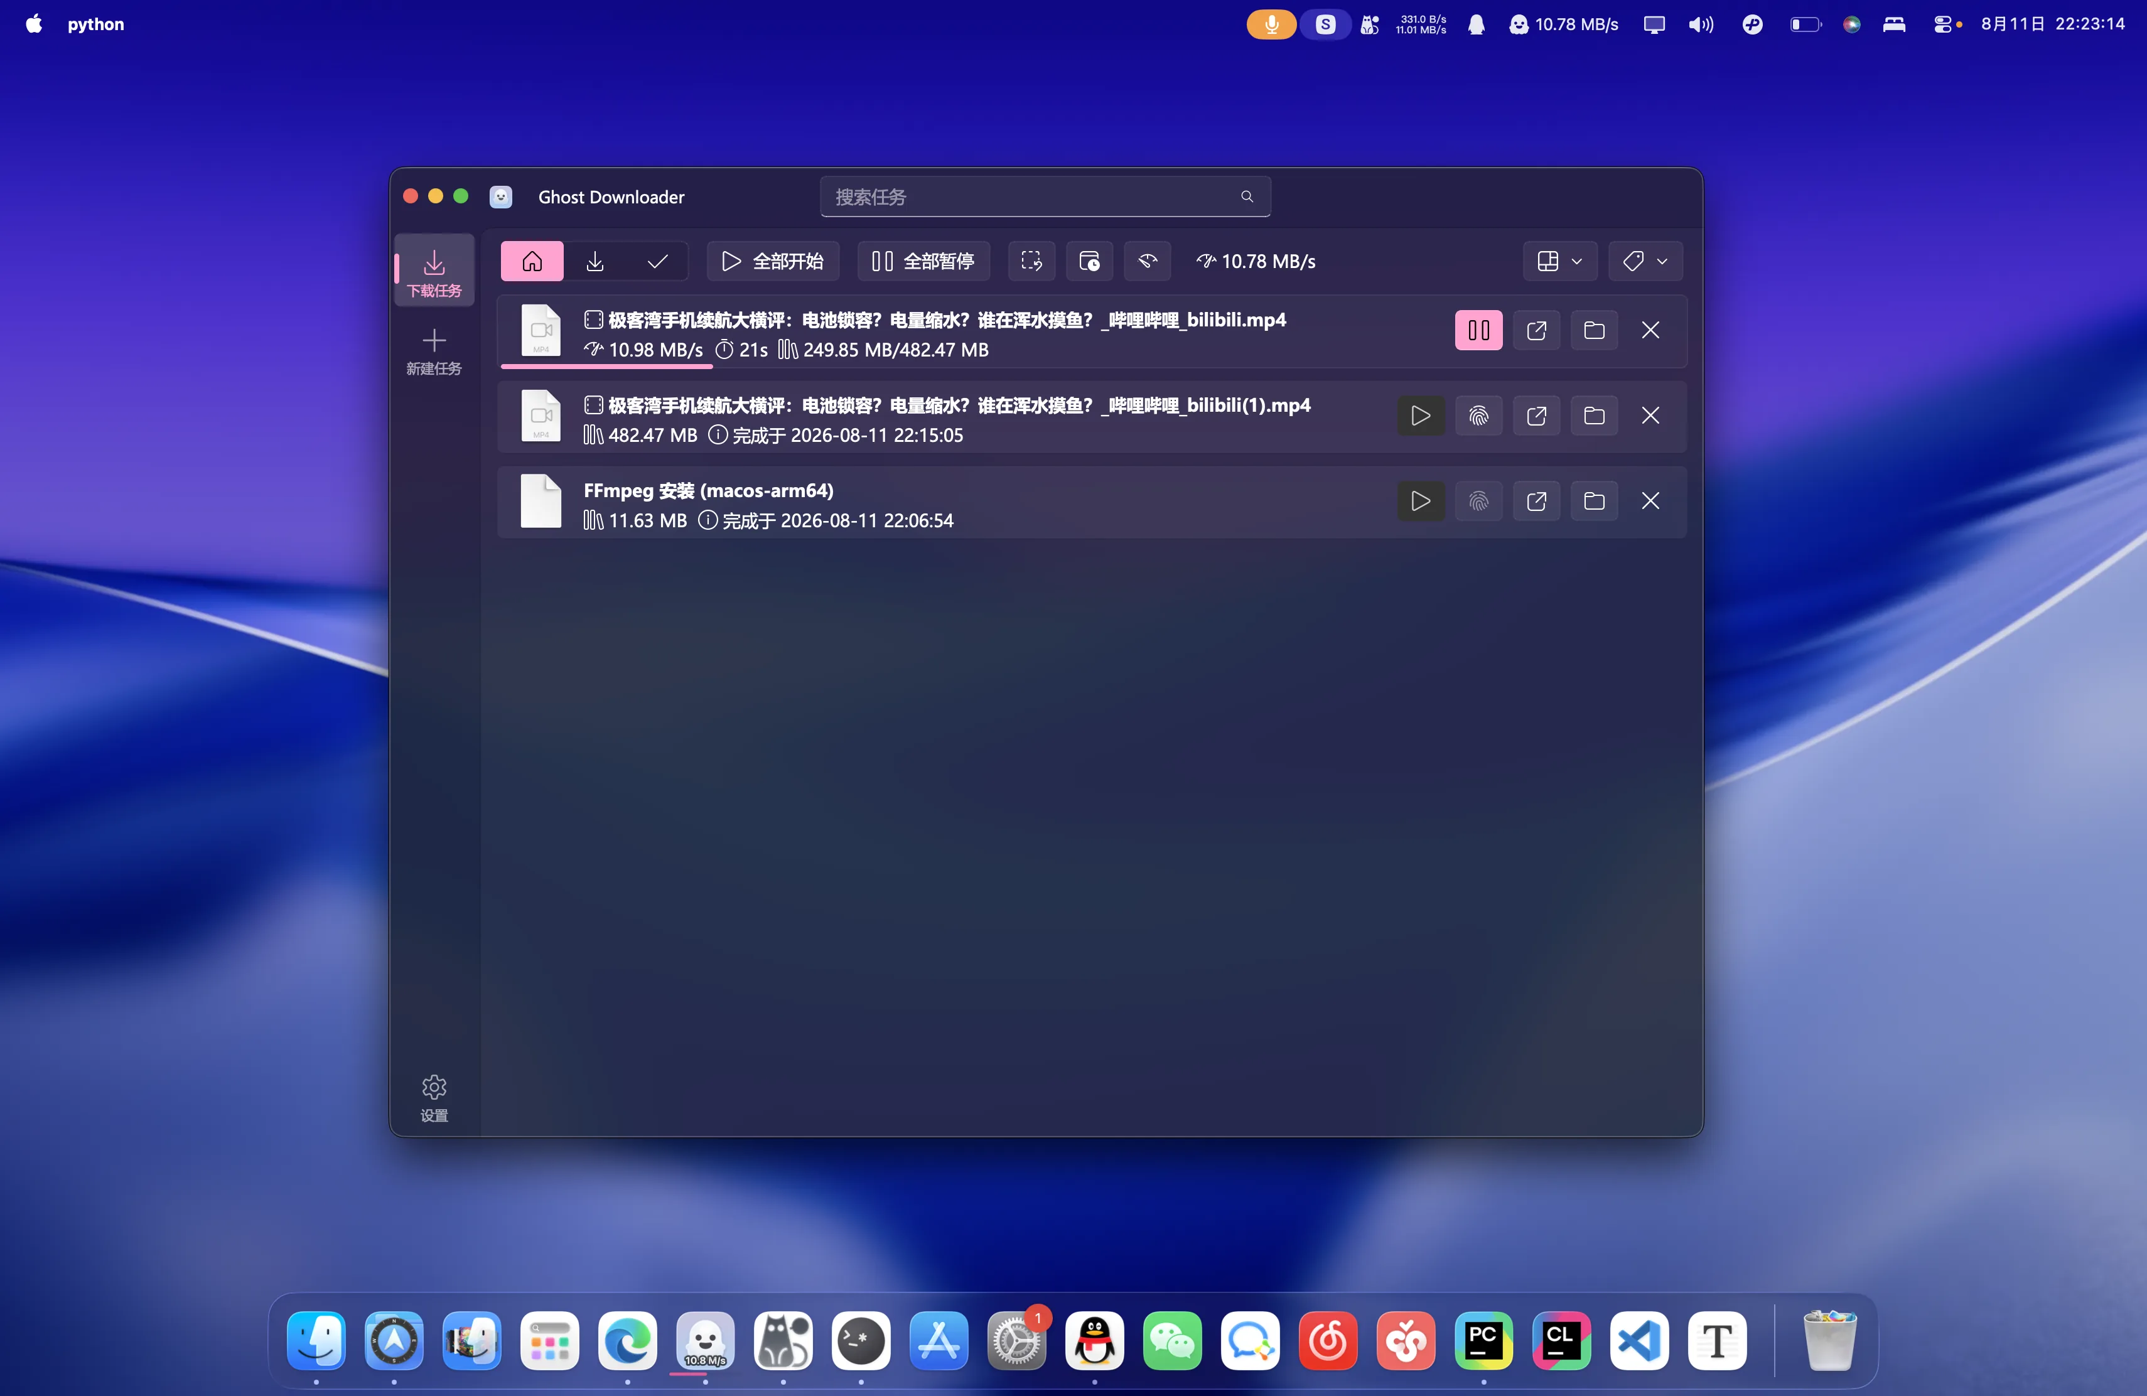
Task: Remove the downloading bilibili.mp4 task
Action: (1650, 330)
